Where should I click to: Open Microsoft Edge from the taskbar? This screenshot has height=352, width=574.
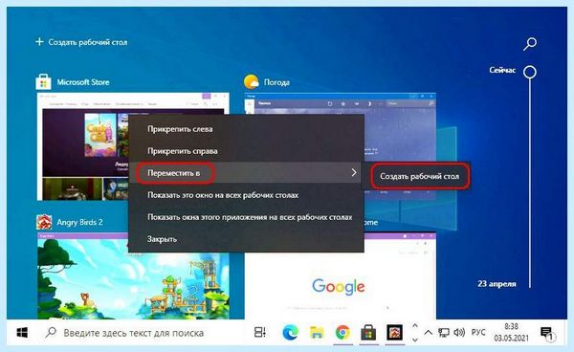point(290,333)
